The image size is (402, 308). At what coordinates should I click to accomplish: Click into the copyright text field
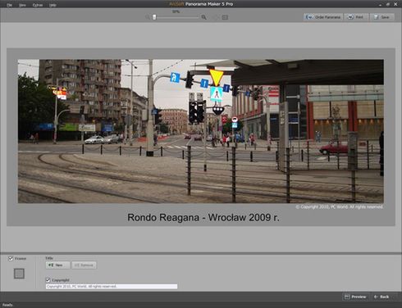tap(112, 287)
